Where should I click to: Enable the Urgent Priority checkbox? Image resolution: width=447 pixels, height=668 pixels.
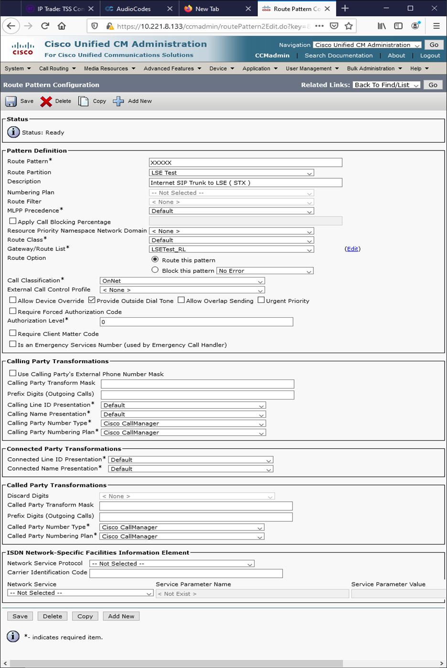pyautogui.click(x=261, y=300)
